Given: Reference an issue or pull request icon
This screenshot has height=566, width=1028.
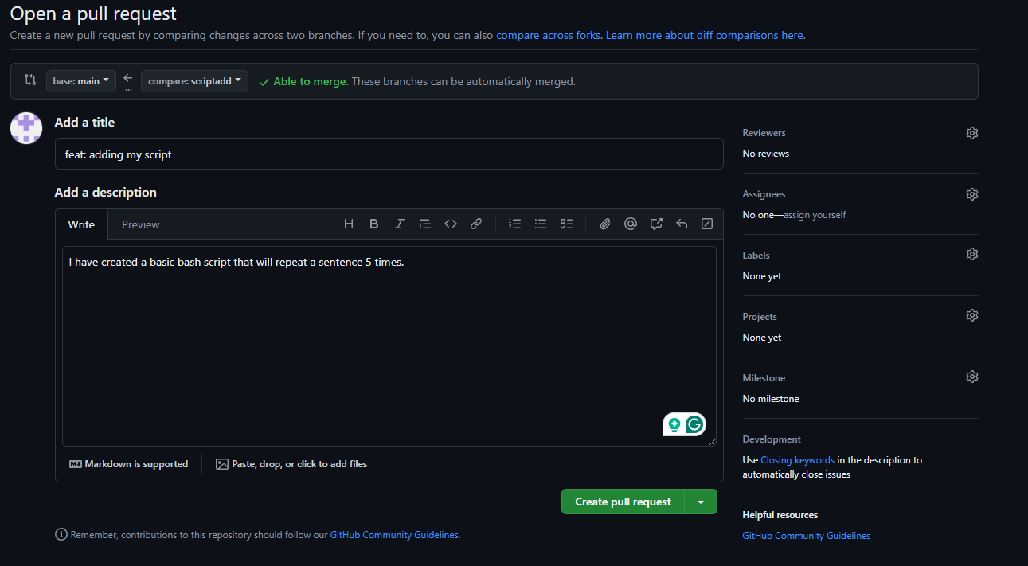Looking at the screenshot, I should tap(656, 224).
